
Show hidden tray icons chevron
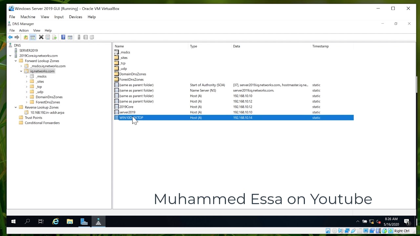pos(358,222)
